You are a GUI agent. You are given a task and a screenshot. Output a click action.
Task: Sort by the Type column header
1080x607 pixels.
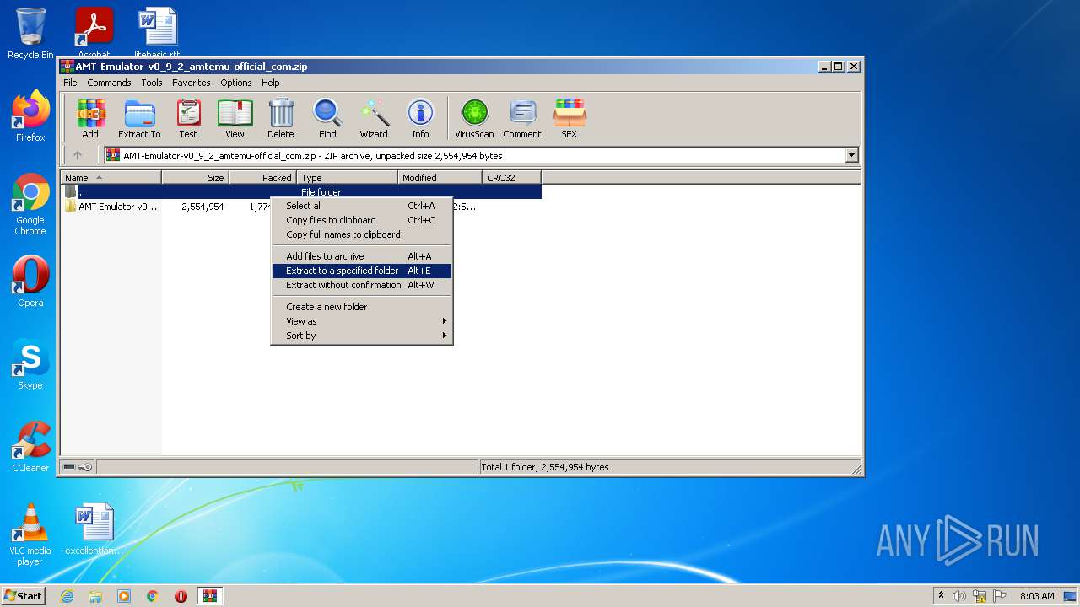point(347,178)
